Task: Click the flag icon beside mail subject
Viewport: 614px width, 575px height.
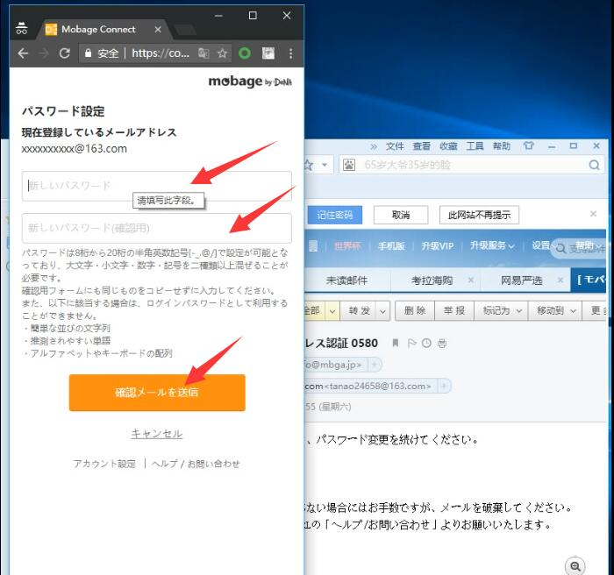Action: click(x=411, y=344)
